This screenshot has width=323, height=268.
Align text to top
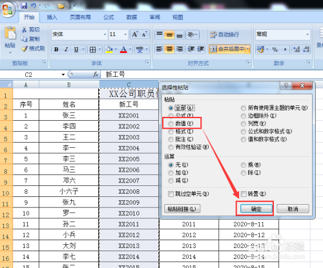click(x=160, y=34)
